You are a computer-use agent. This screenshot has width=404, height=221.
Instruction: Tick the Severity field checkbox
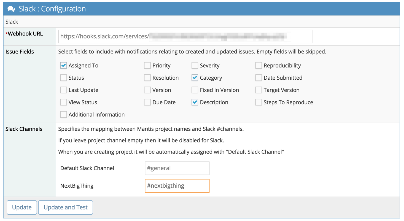coord(195,66)
